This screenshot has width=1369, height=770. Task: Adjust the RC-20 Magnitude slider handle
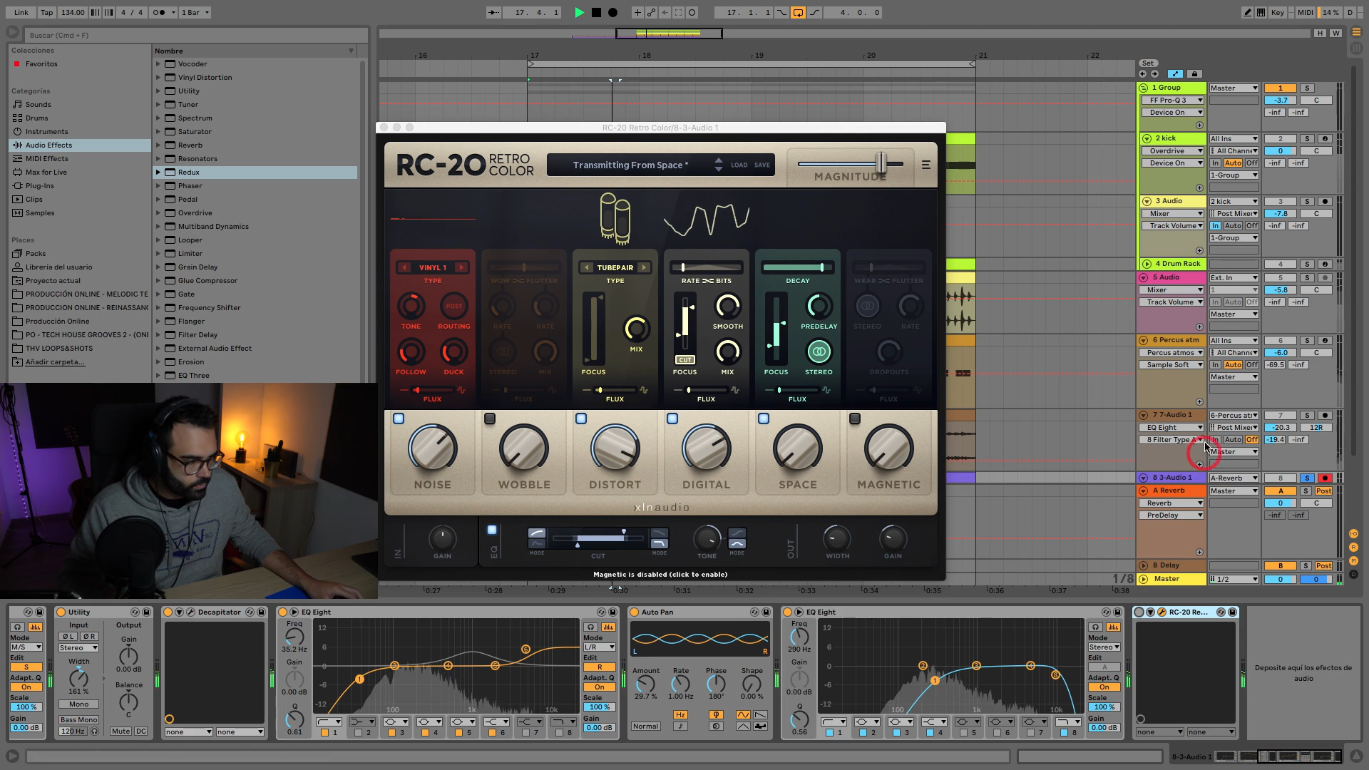click(881, 163)
